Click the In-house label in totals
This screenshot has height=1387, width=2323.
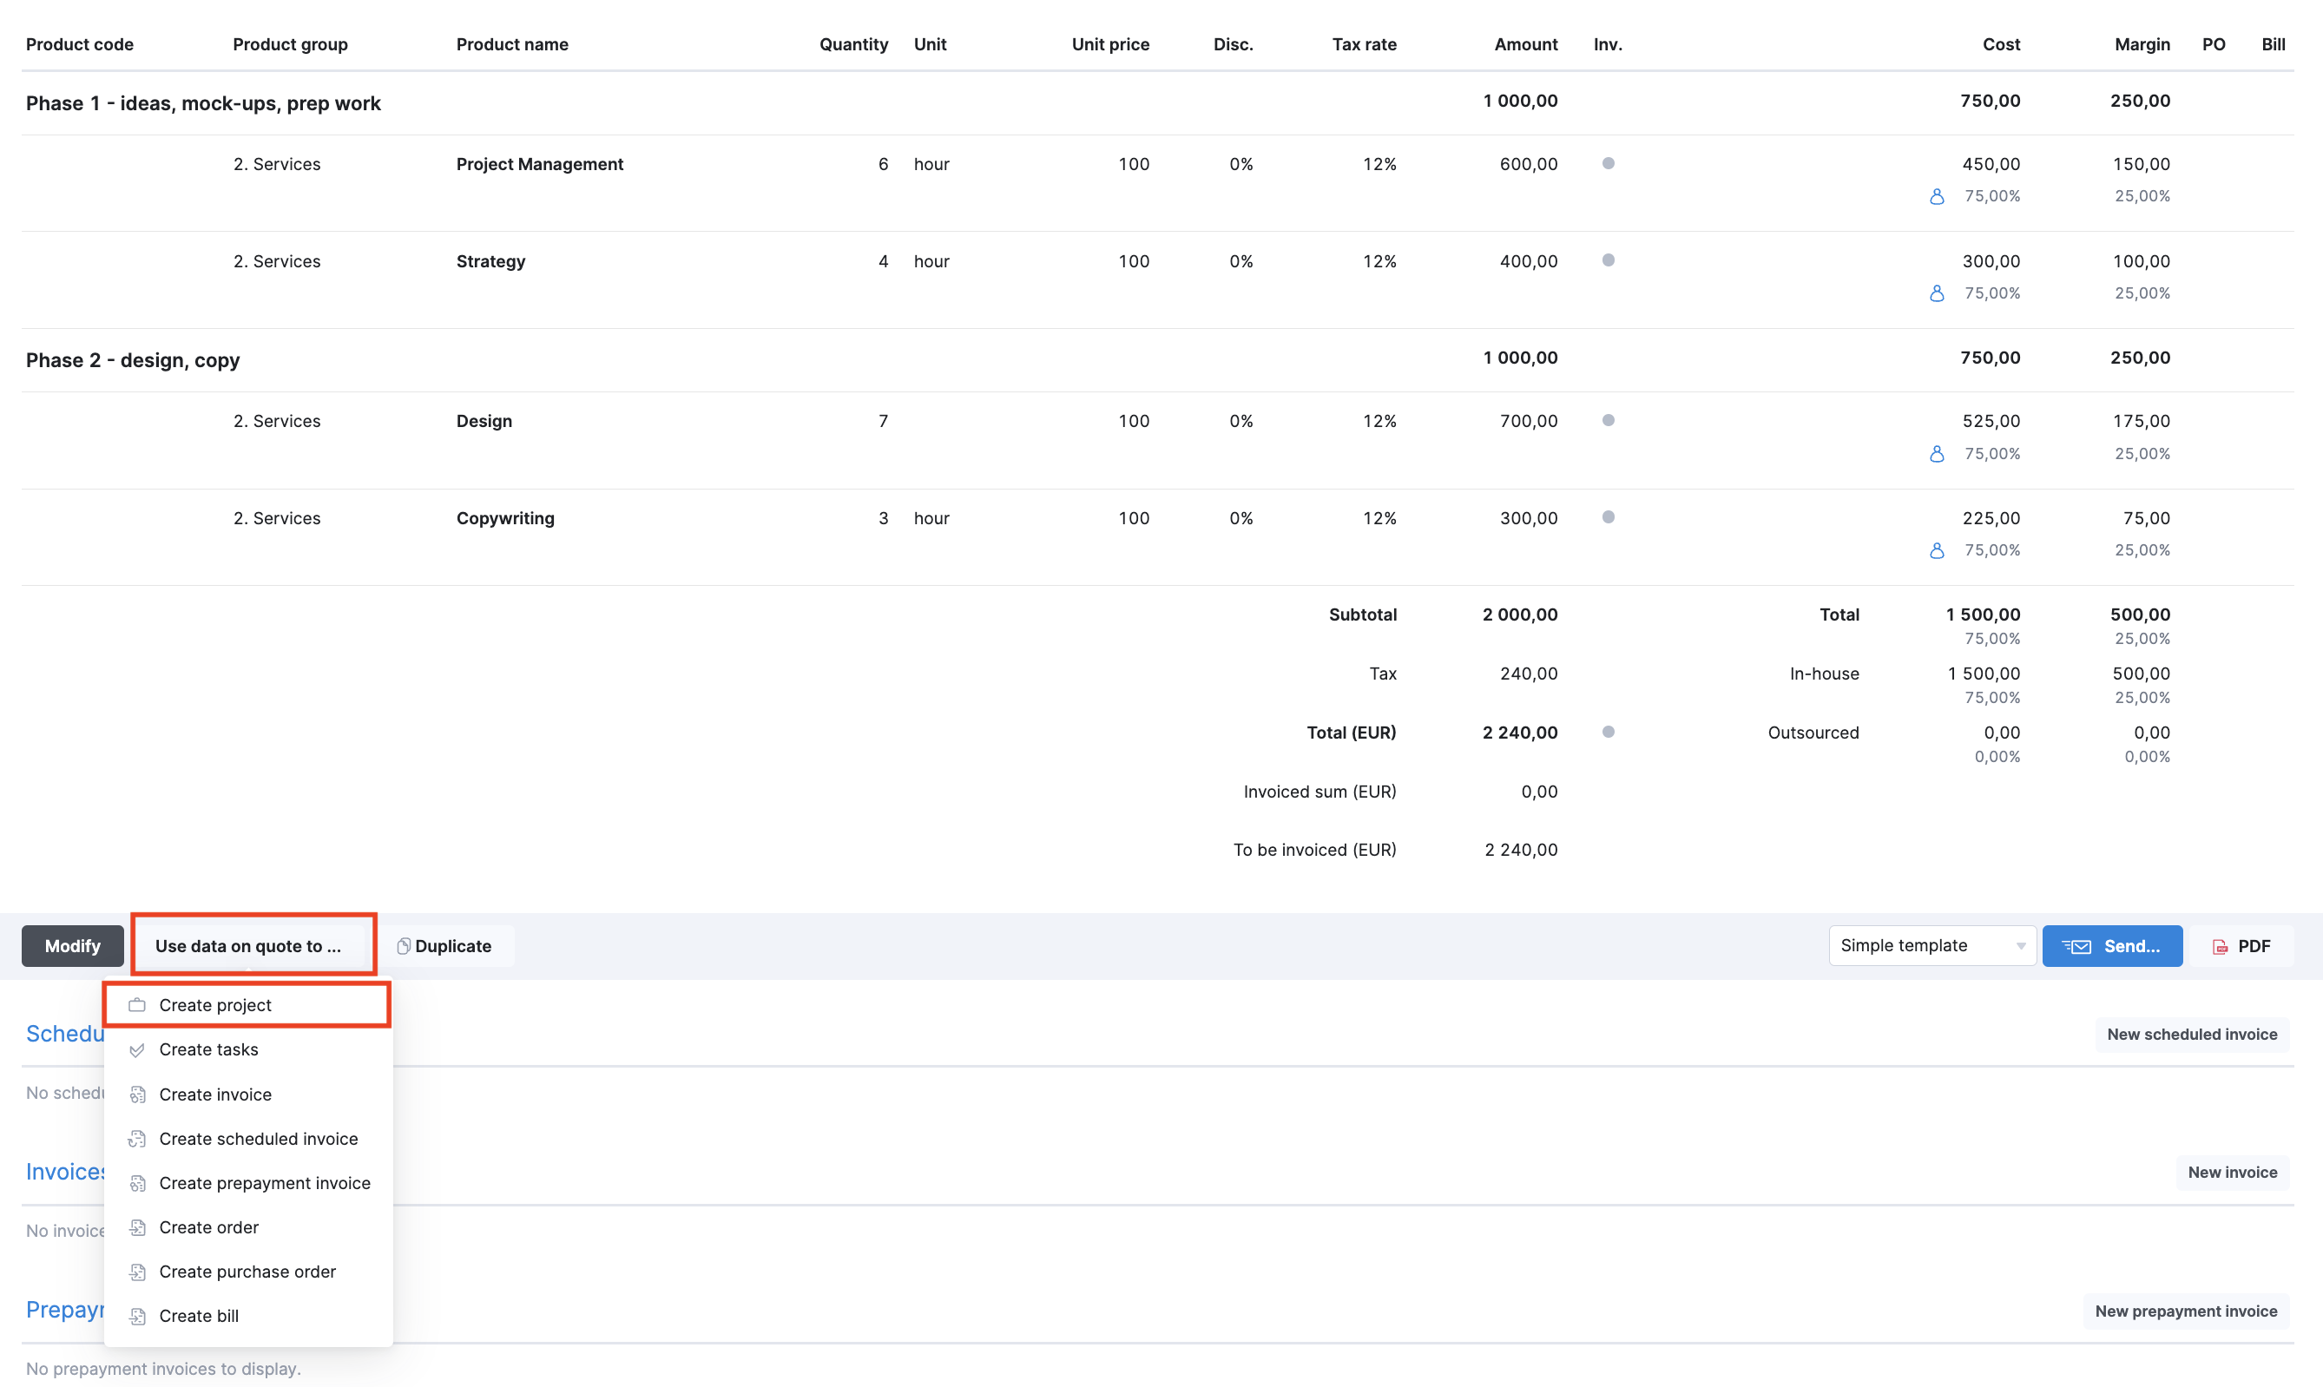pos(1824,673)
